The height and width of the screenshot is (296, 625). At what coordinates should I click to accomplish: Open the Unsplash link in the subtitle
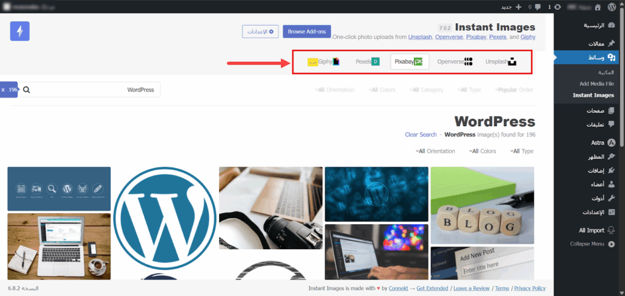(419, 37)
